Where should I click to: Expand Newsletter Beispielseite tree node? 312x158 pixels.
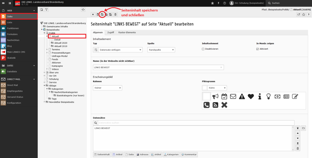pos(44,102)
